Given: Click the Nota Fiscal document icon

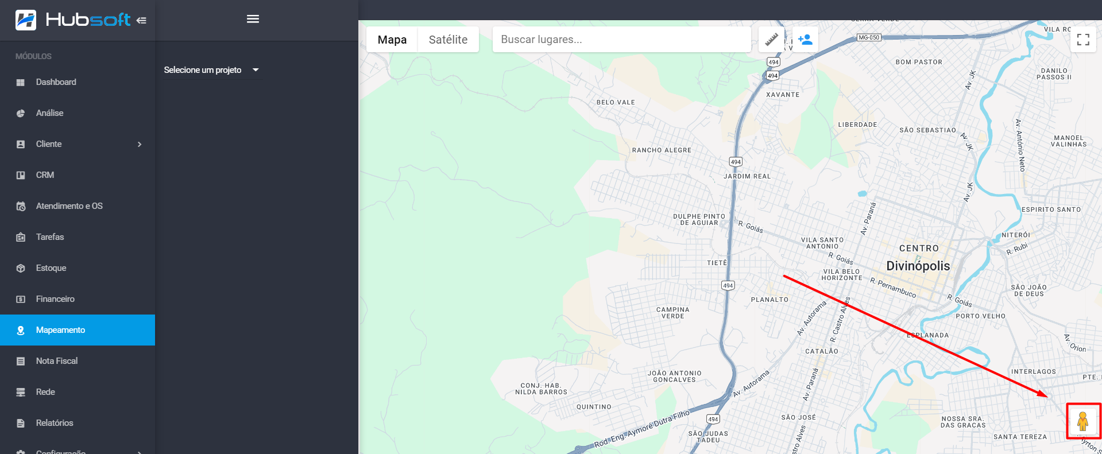Looking at the screenshot, I should pyautogui.click(x=21, y=361).
